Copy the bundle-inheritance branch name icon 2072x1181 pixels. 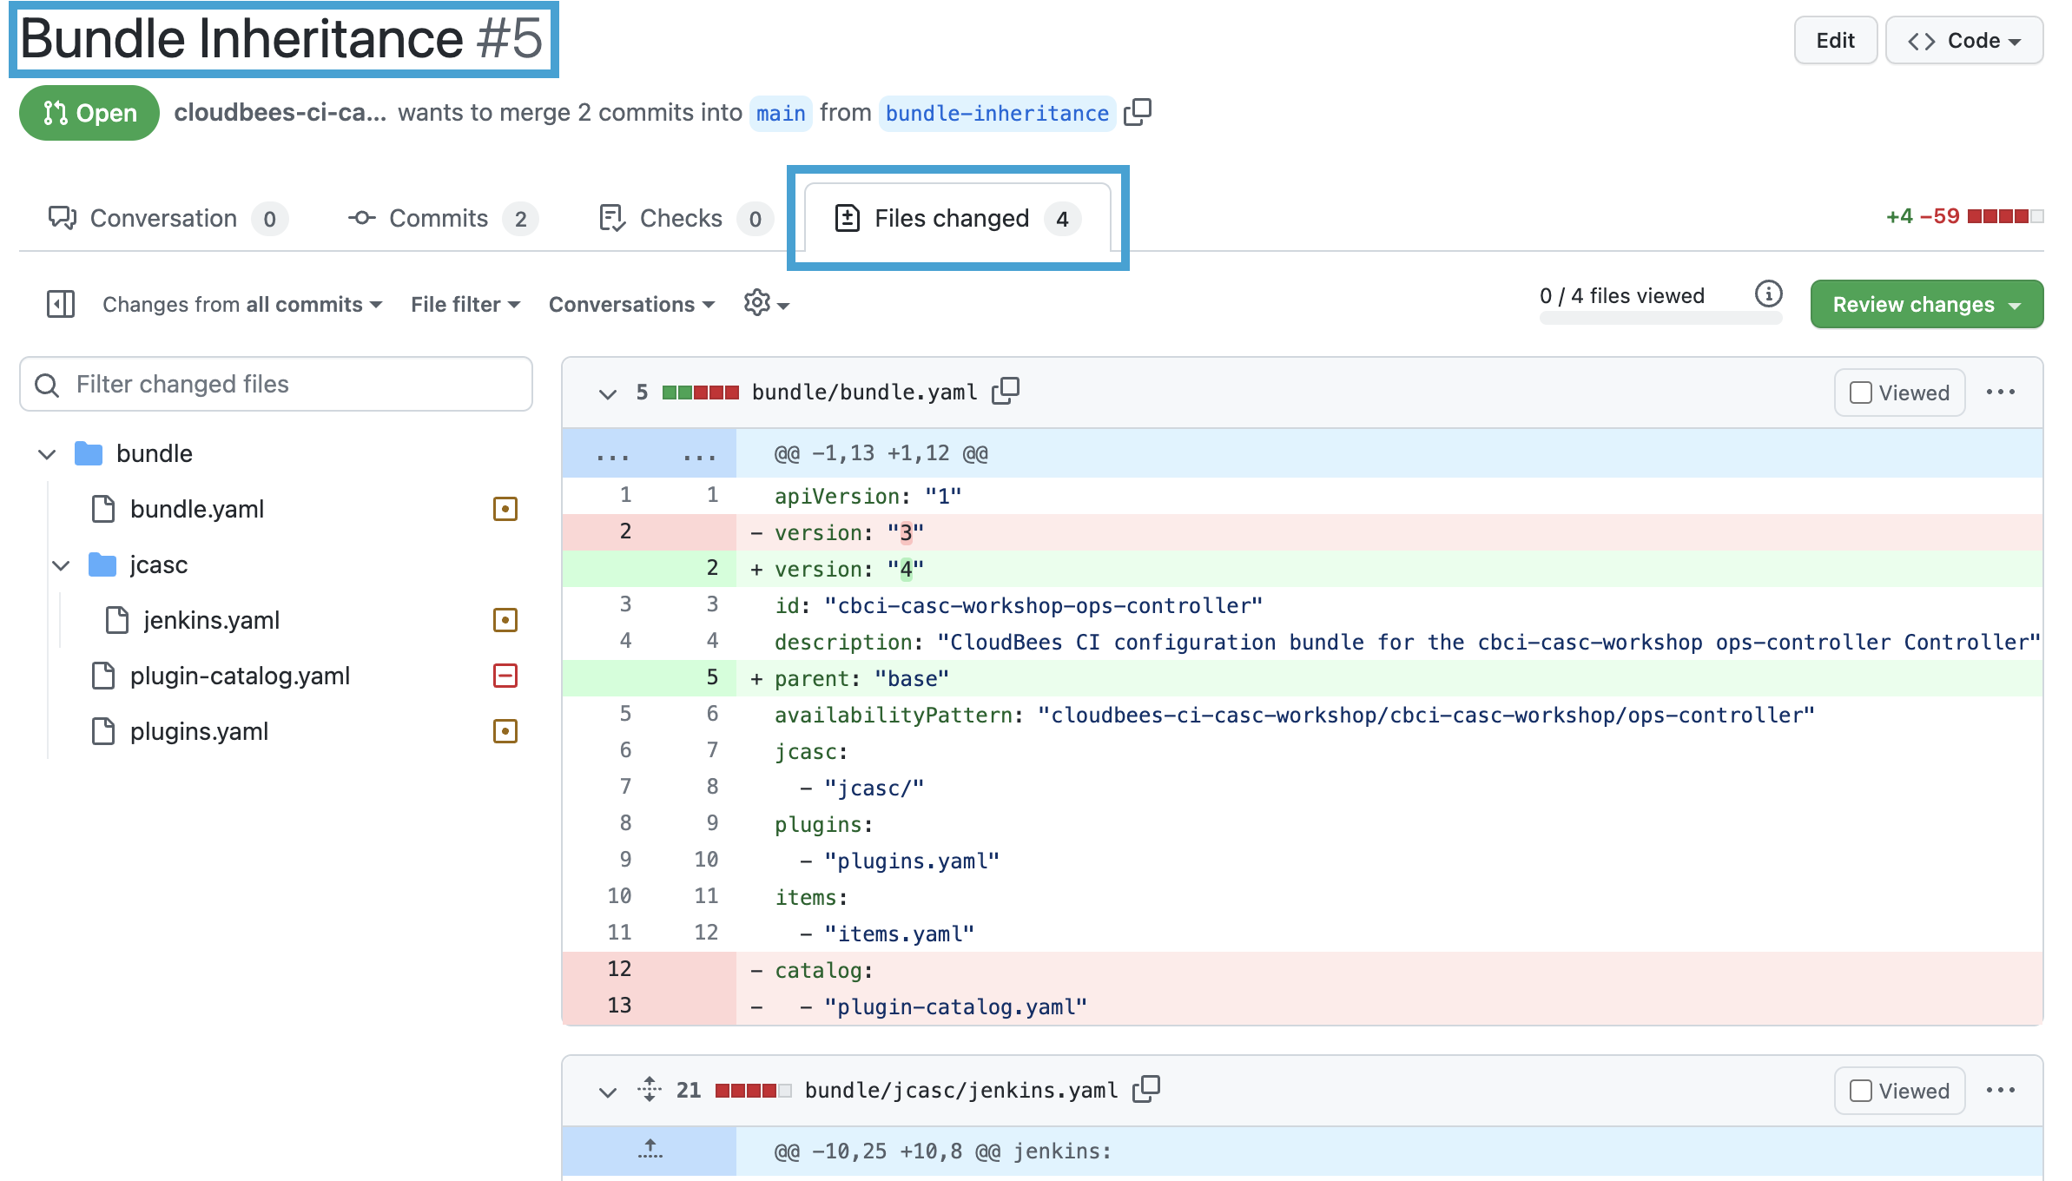click(x=1138, y=112)
